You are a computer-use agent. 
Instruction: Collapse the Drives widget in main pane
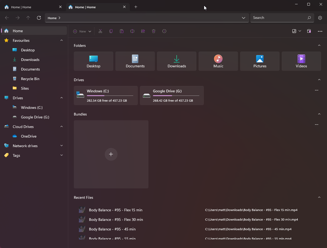319,80
